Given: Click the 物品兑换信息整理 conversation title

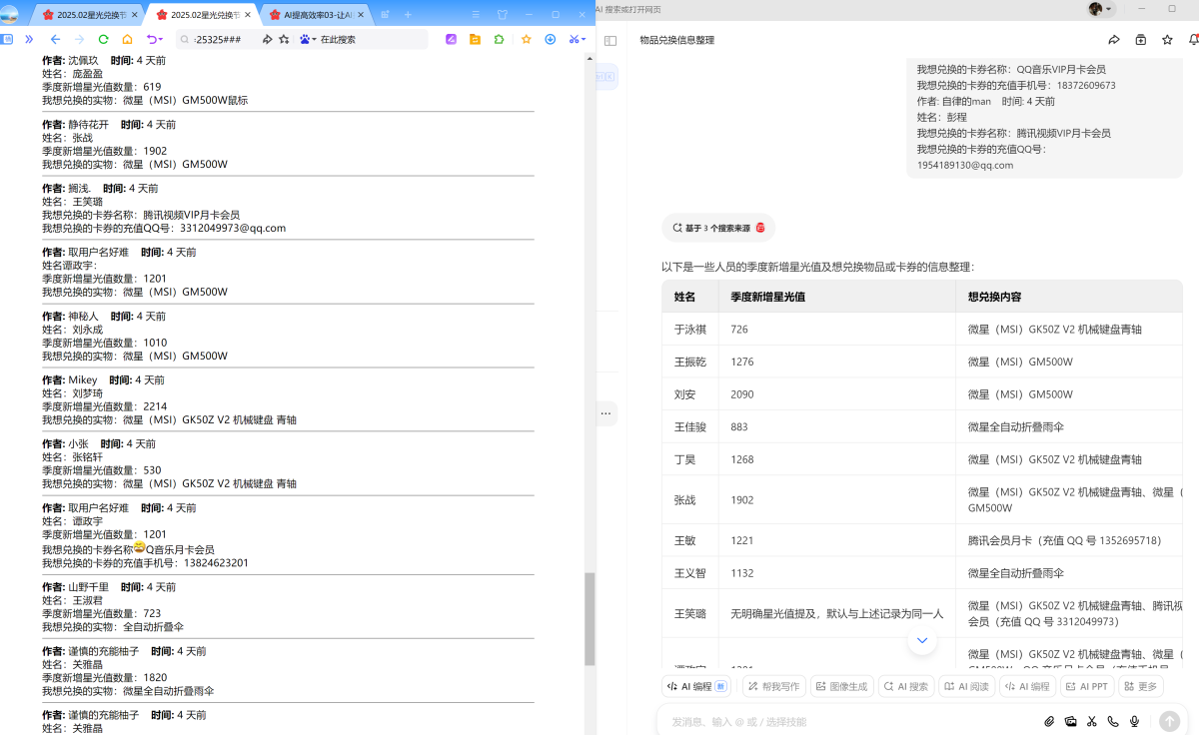Looking at the screenshot, I should [x=677, y=40].
